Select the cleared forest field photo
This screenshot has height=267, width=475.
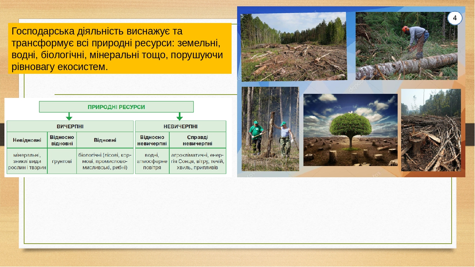pos(294,47)
